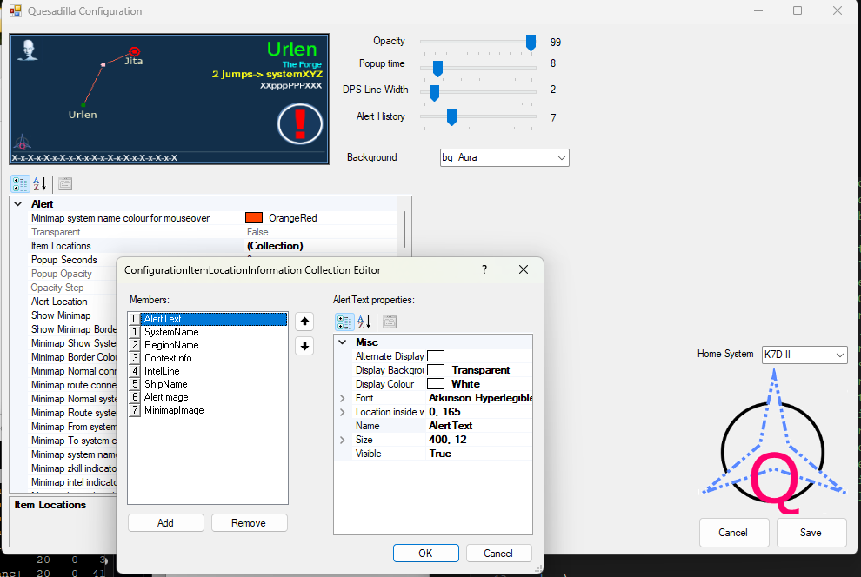Click the red exclamation alert image in preview
The height and width of the screenshot is (577, 861).
(x=300, y=123)
